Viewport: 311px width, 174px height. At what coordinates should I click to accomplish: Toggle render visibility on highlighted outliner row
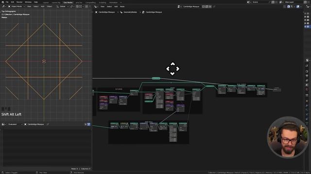(x=308, y=27)
